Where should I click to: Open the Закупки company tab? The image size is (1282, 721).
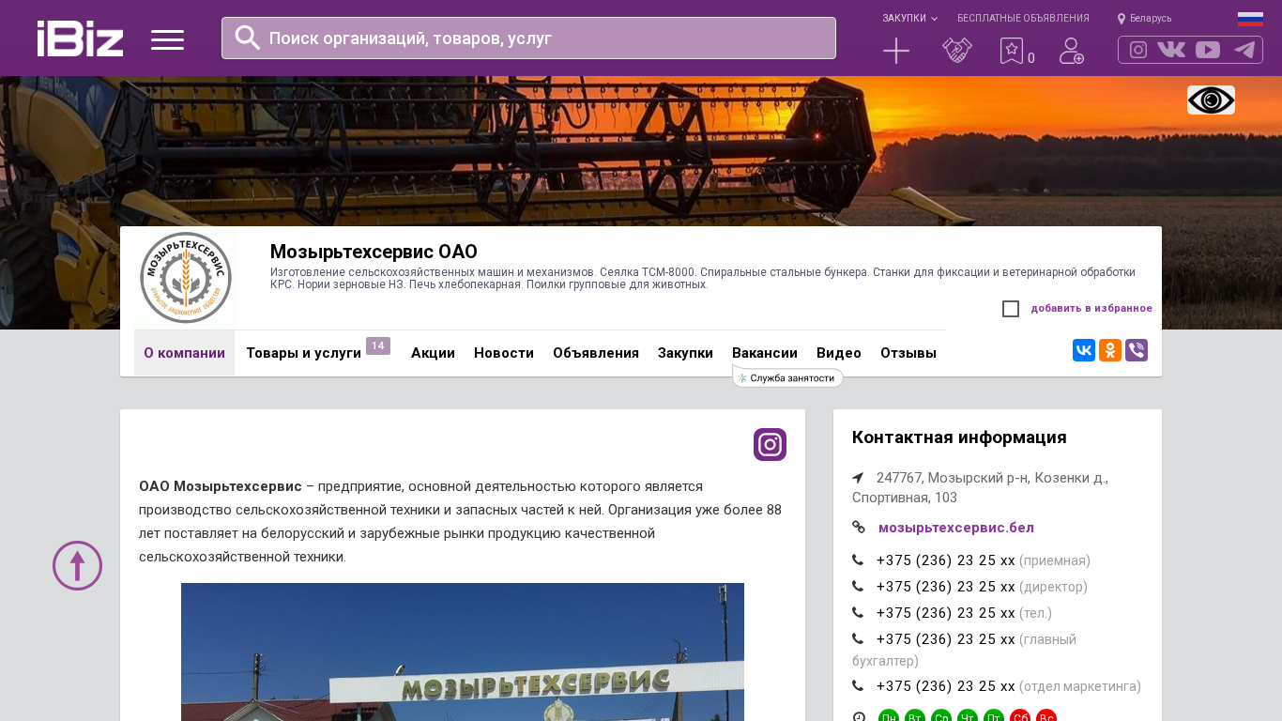coord(685,353)
